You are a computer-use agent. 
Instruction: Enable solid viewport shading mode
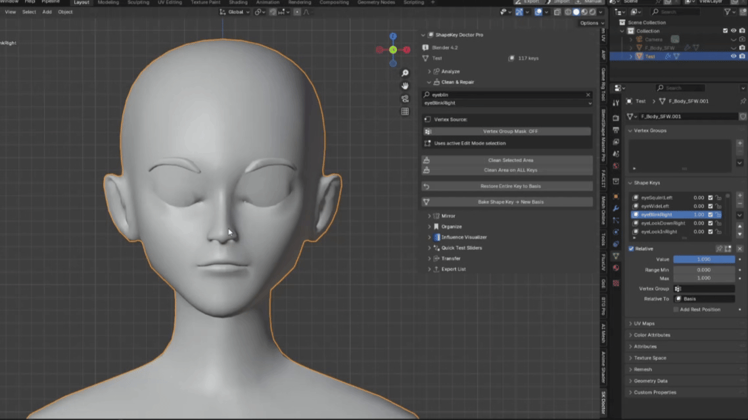pos(576,12)
